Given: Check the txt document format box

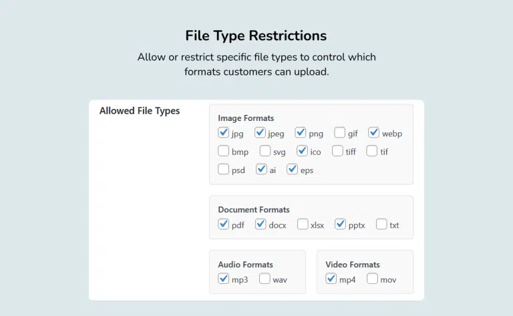Looking at the screenshot, I should point(381,224).
